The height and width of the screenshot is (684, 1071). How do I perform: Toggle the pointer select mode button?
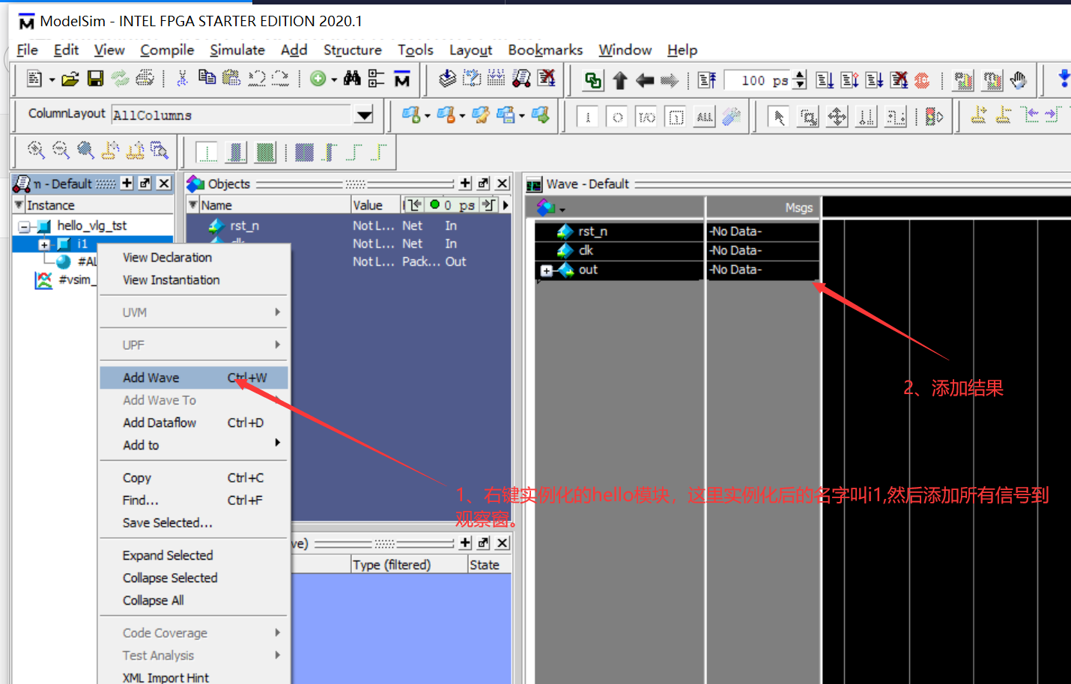pos(778,117)
